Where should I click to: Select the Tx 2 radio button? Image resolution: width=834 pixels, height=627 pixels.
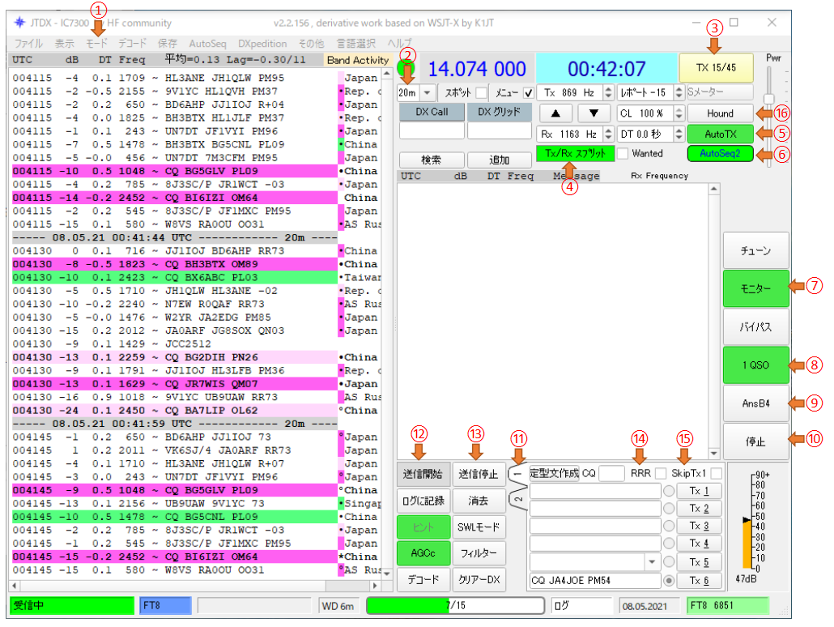669,508
